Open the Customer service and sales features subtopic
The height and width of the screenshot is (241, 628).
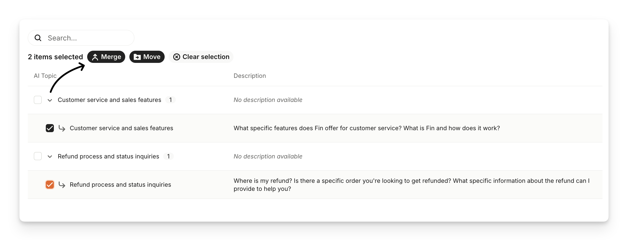click(x=121, y=128)
